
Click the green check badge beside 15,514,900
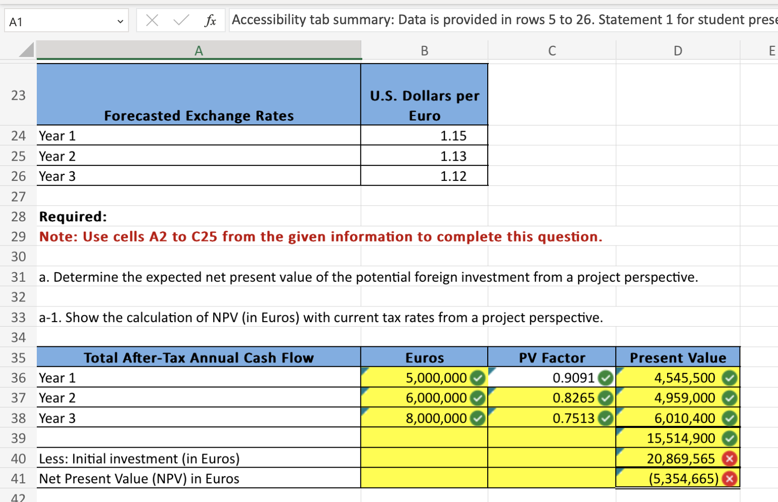coord(730,438)
